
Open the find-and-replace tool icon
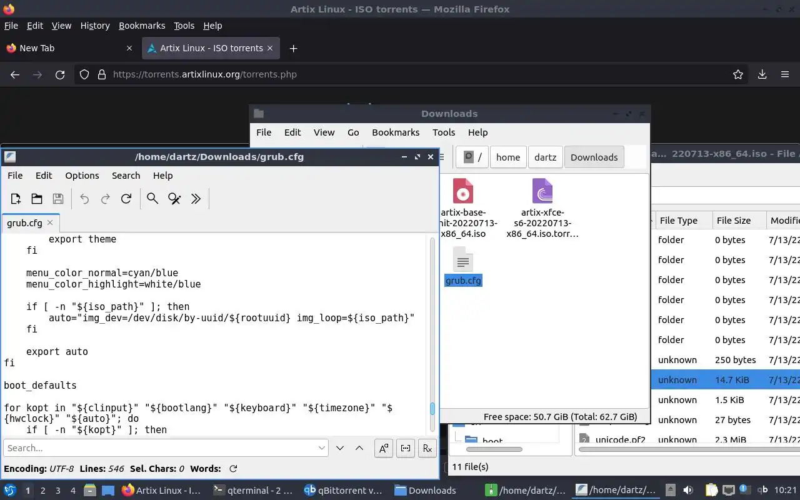(x=174, y=199)
